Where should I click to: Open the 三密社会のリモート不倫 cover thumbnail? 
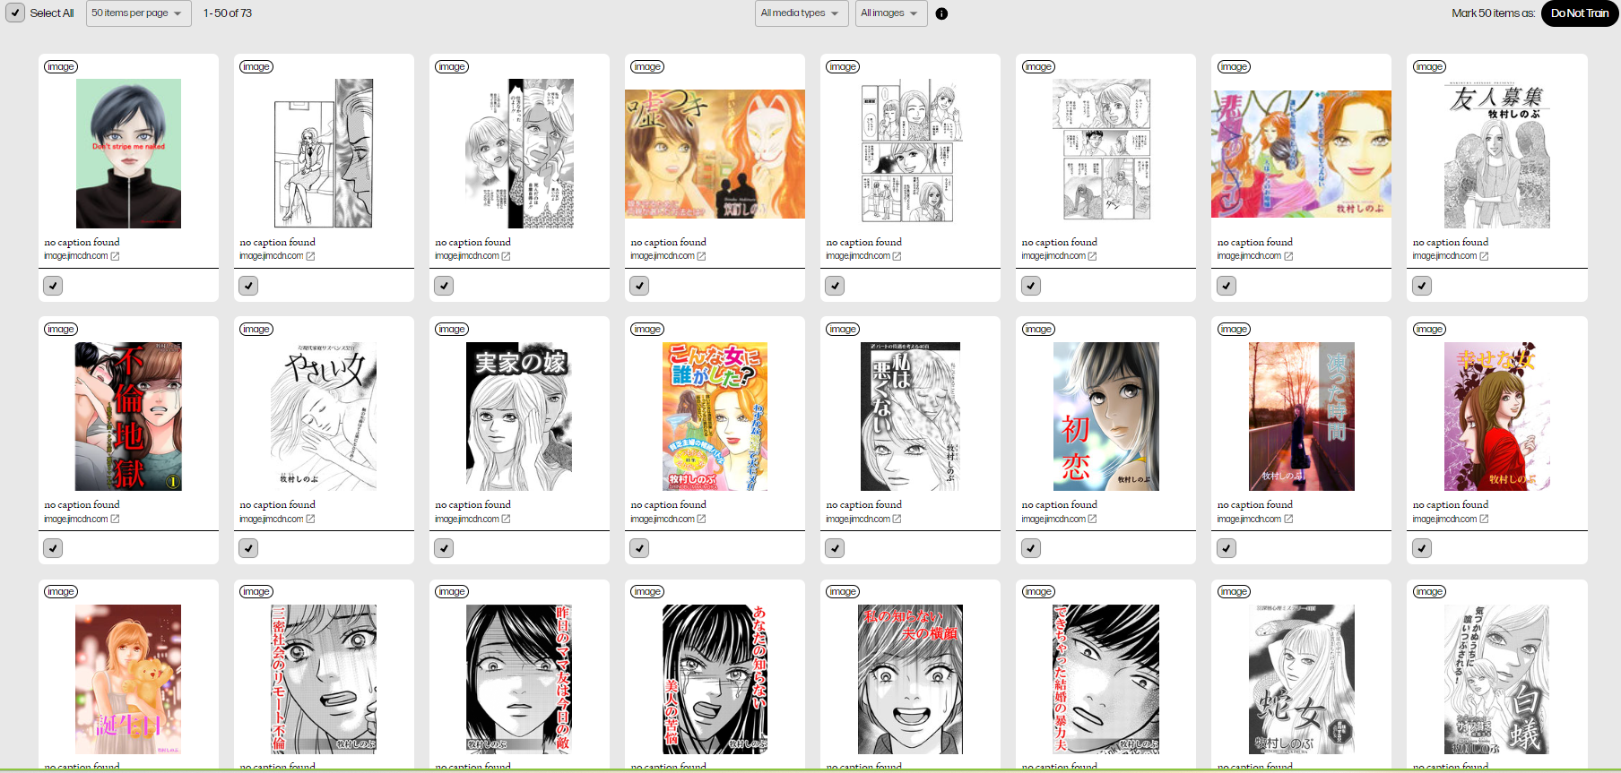point(324,679)
